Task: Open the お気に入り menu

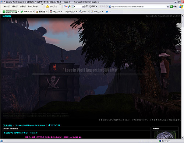Action: click(33, 7)
